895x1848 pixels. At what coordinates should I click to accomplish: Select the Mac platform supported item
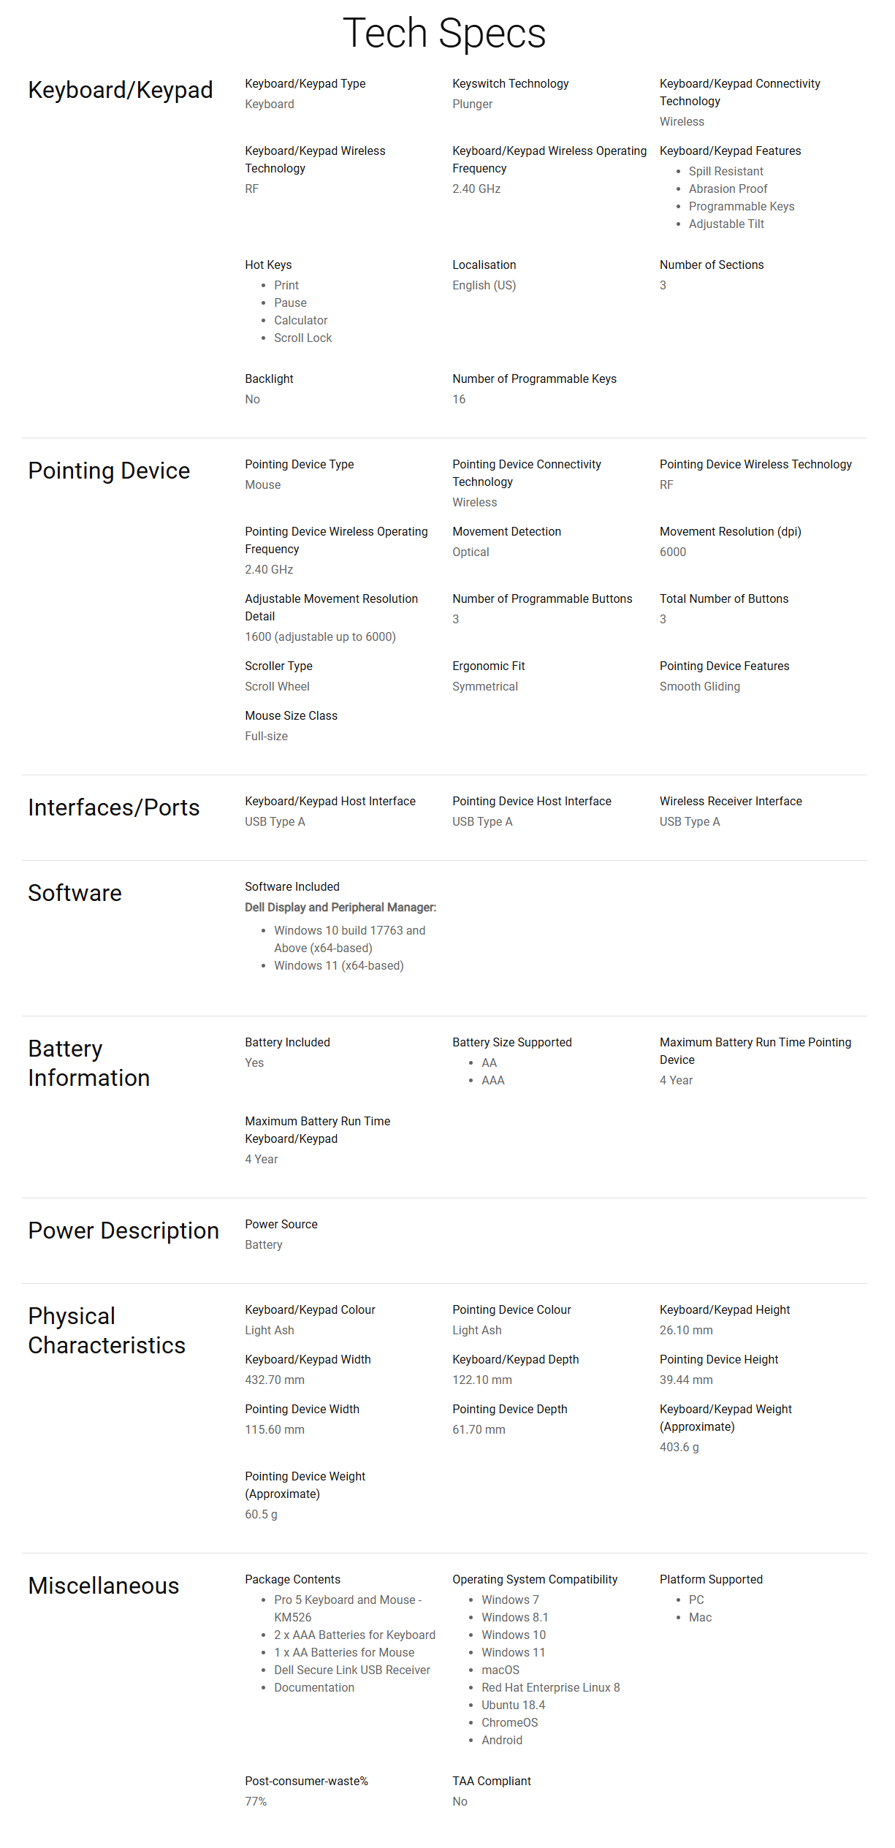click(x=700, y=1618)
